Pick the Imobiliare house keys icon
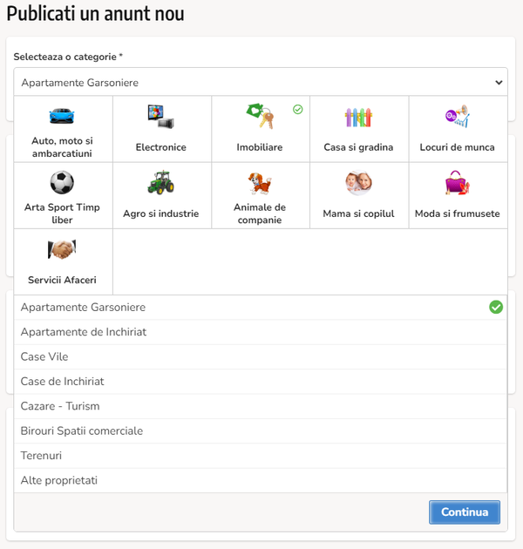The height and width of the screenshot is (549, 523). tap(260, 116)
